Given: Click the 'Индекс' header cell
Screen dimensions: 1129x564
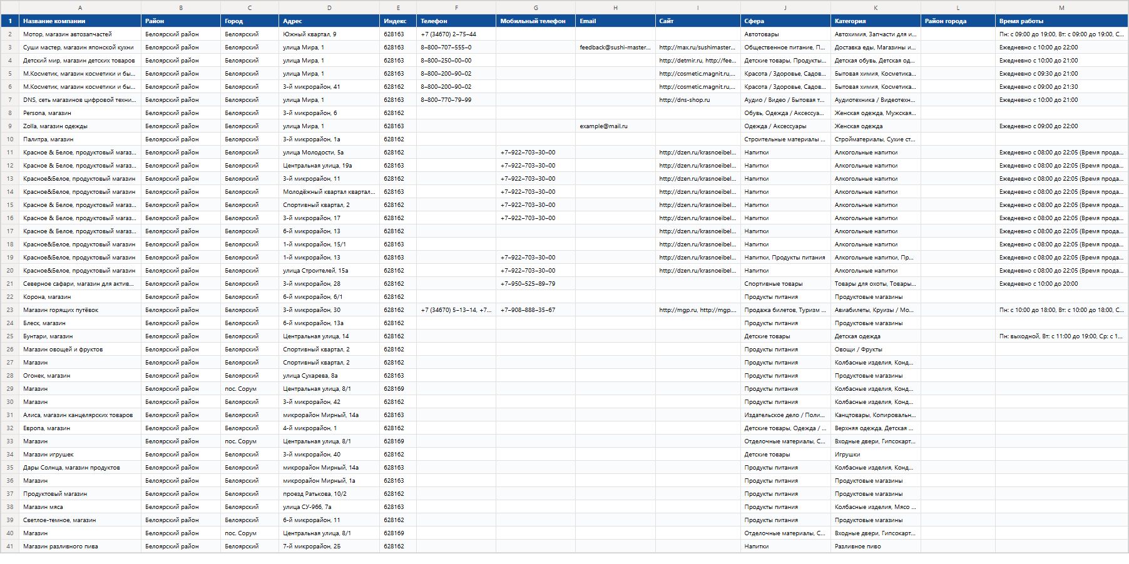Looking at the screenshot, I should coord(398,21).
